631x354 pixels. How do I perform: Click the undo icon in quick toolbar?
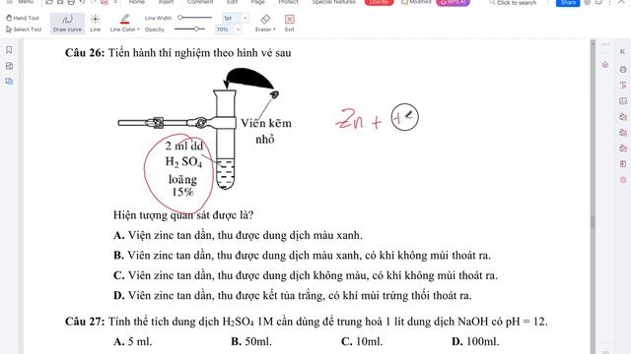pyautogui.click(x=82, y=2)
